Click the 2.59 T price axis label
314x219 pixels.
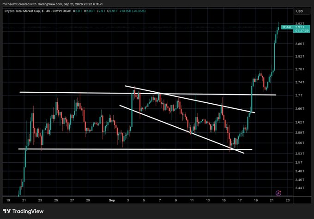(300, 133)
